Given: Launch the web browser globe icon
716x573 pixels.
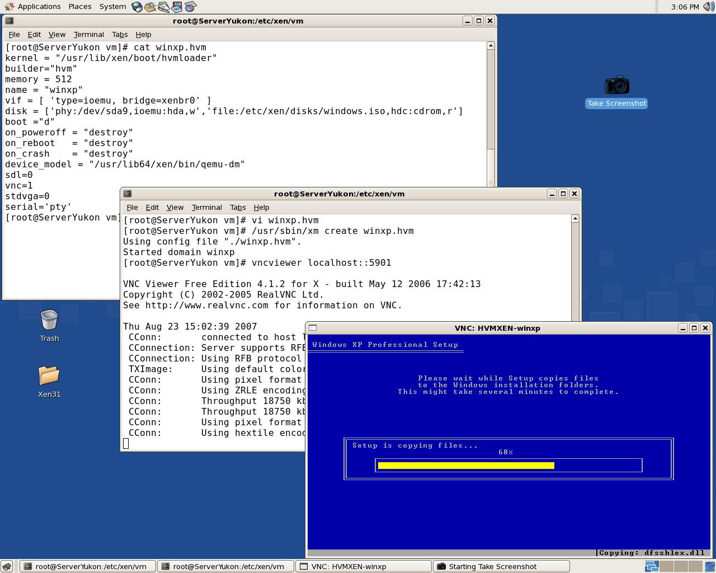Looking at the screenshot, I should click(x=137, y=7).
